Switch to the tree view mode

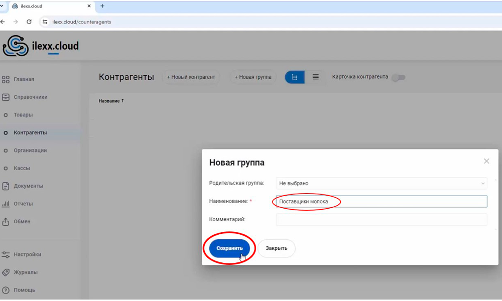pos(295,77)
